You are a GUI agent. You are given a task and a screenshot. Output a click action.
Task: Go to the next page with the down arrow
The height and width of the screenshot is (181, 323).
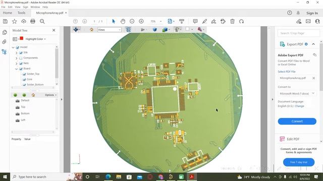84,21
